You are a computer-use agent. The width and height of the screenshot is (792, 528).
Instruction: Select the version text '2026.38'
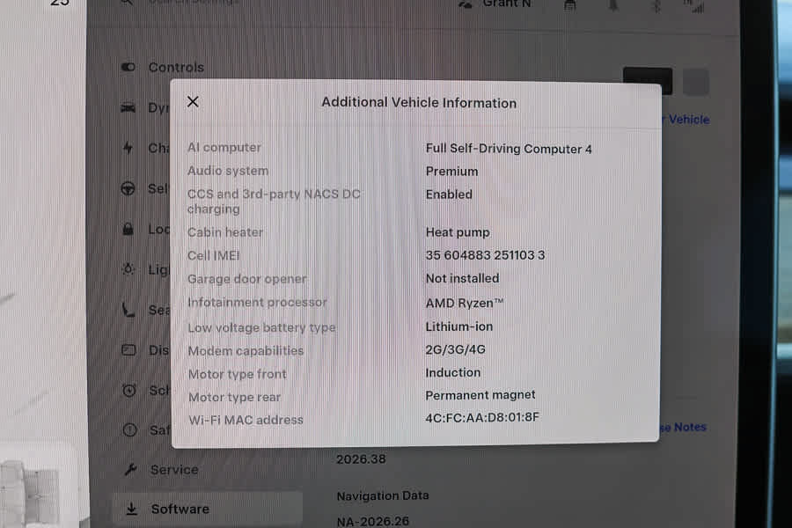point(361,459)
